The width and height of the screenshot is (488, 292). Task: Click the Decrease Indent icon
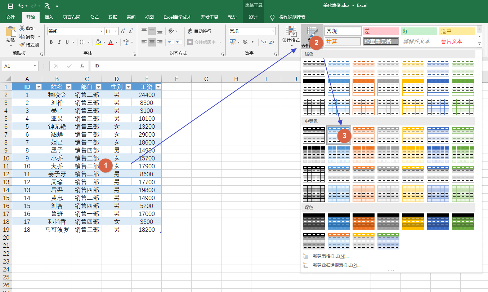click(171, 42)
